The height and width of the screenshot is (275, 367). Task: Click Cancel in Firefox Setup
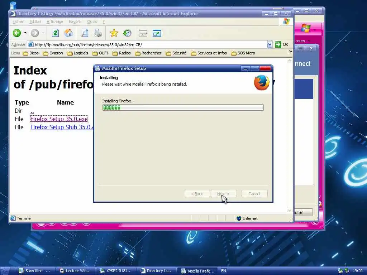pyautogui.click(x=254, y=194)
